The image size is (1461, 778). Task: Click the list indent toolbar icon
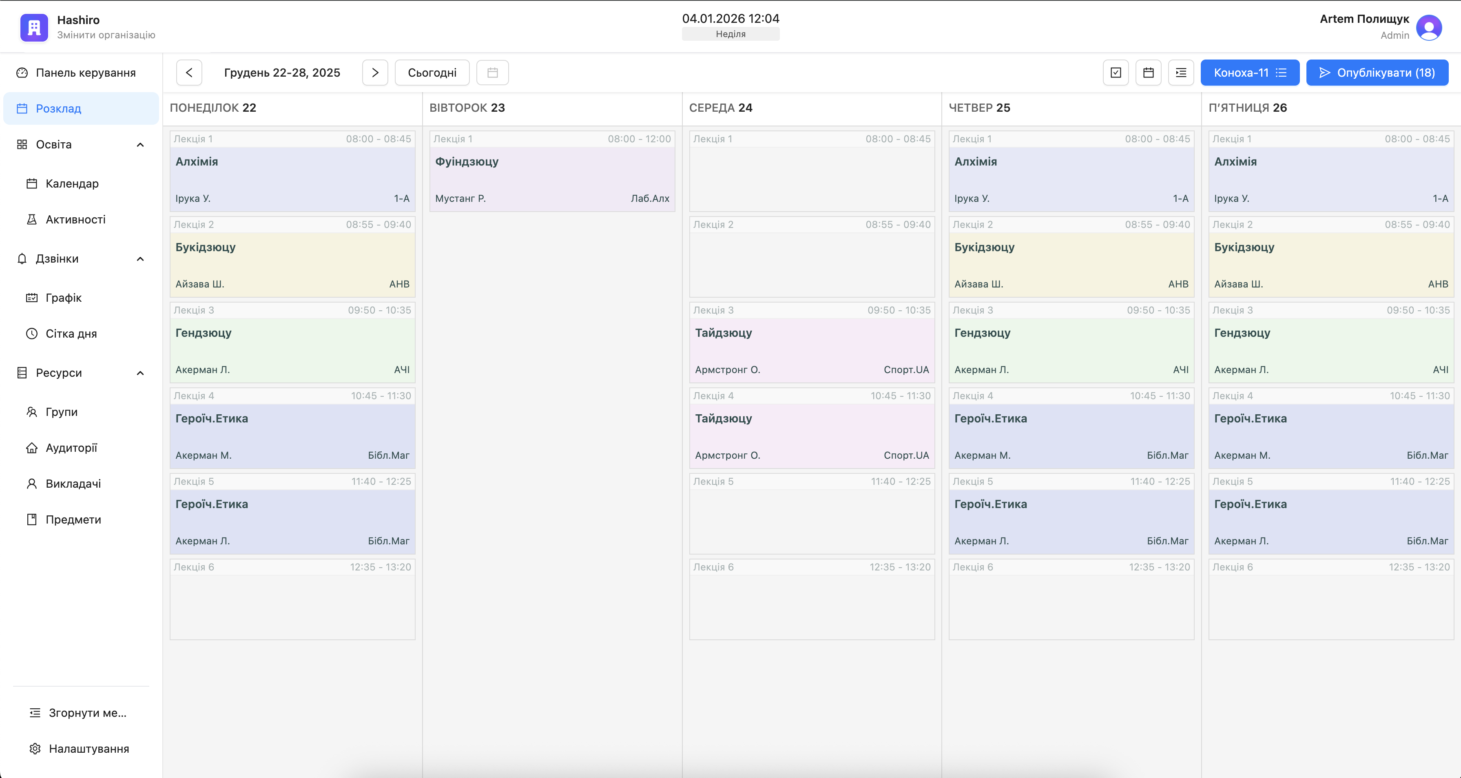pos(1181,73)
